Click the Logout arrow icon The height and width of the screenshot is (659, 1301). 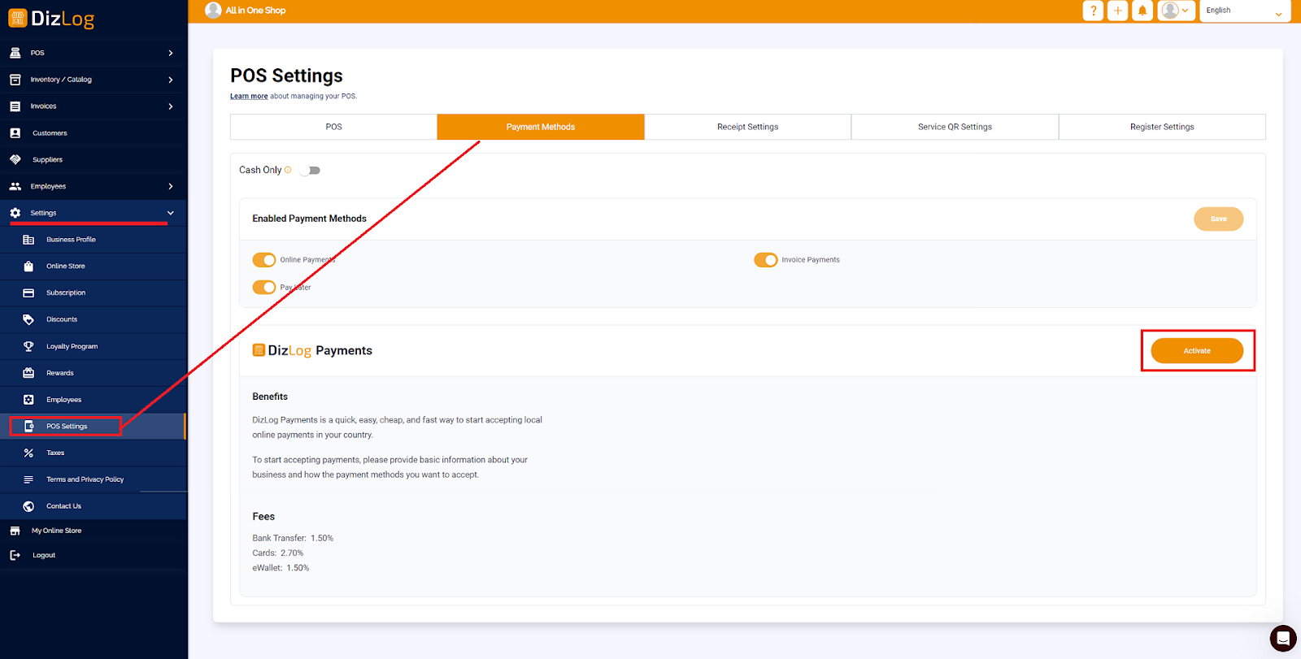[x=15, y=555]
